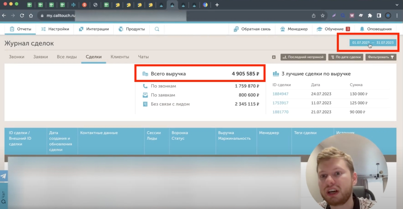Switch to the Чаты tab
403x209 pixels.
tap(143, 57)
